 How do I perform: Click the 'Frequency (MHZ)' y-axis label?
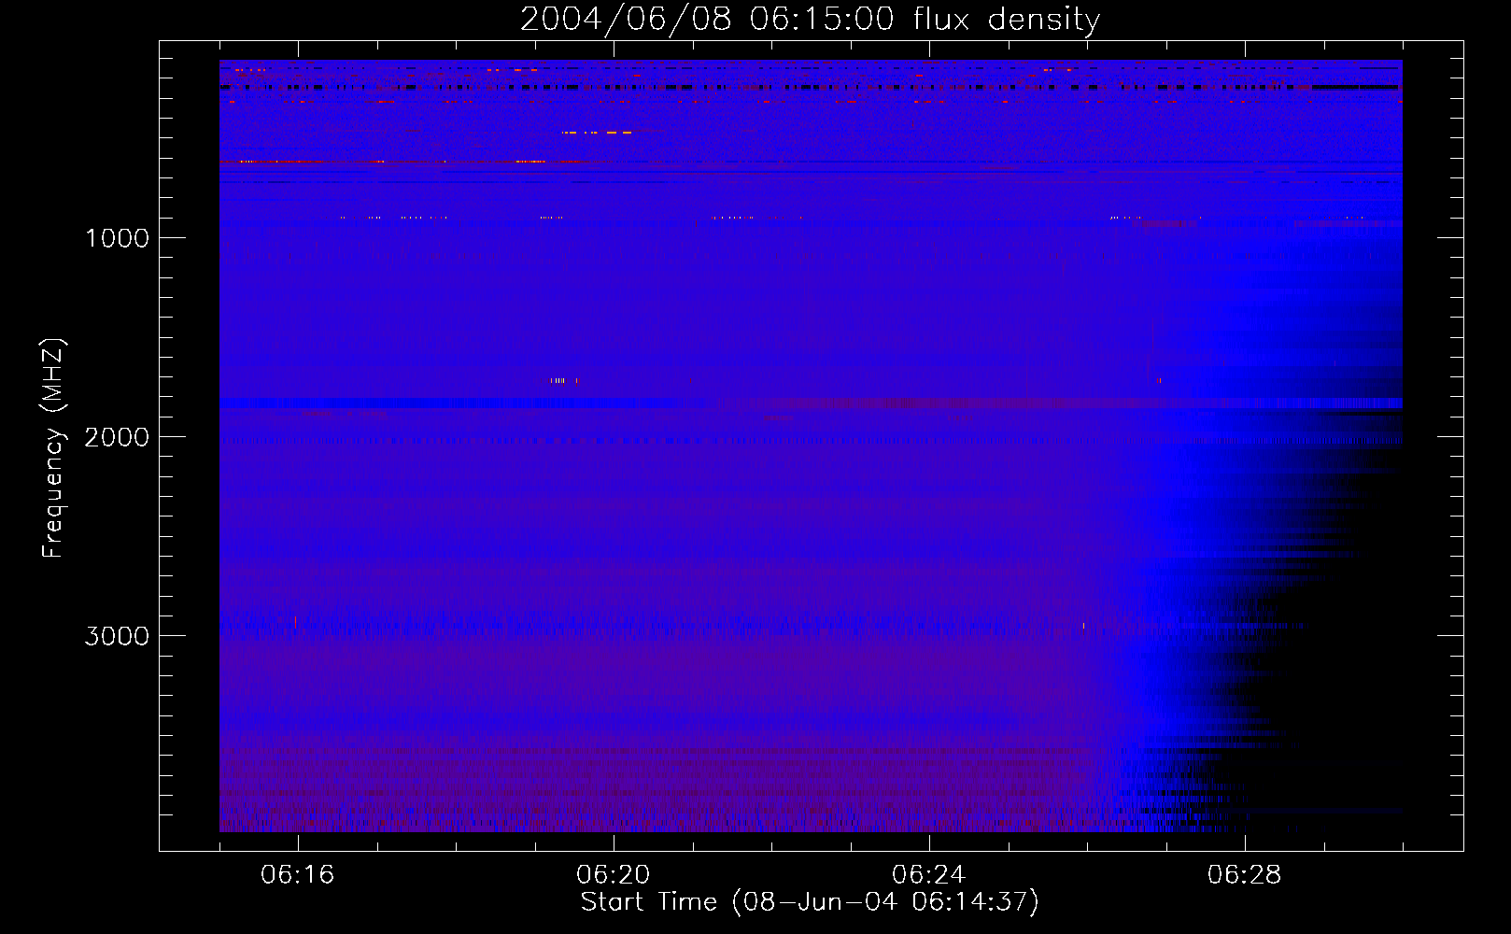click(53, 448)
